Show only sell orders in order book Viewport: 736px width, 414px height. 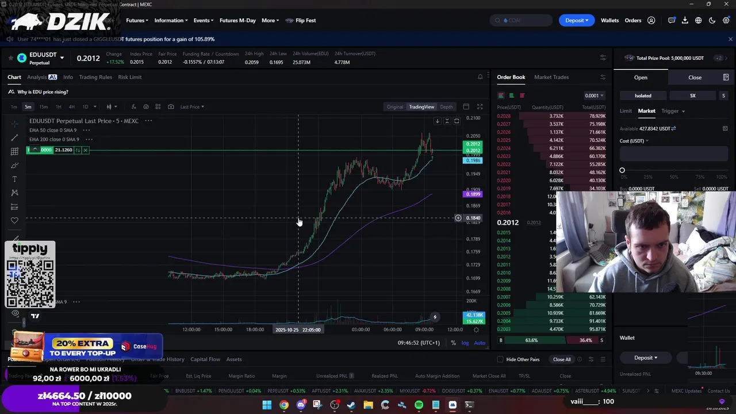tap(522, 95)
